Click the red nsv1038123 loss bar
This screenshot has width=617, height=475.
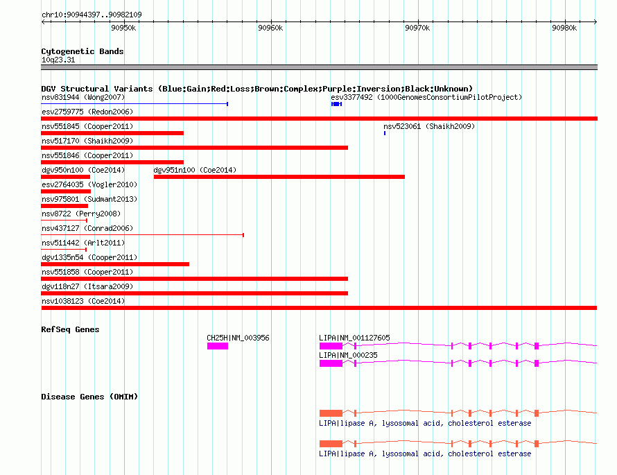click(x=319, y=308)
